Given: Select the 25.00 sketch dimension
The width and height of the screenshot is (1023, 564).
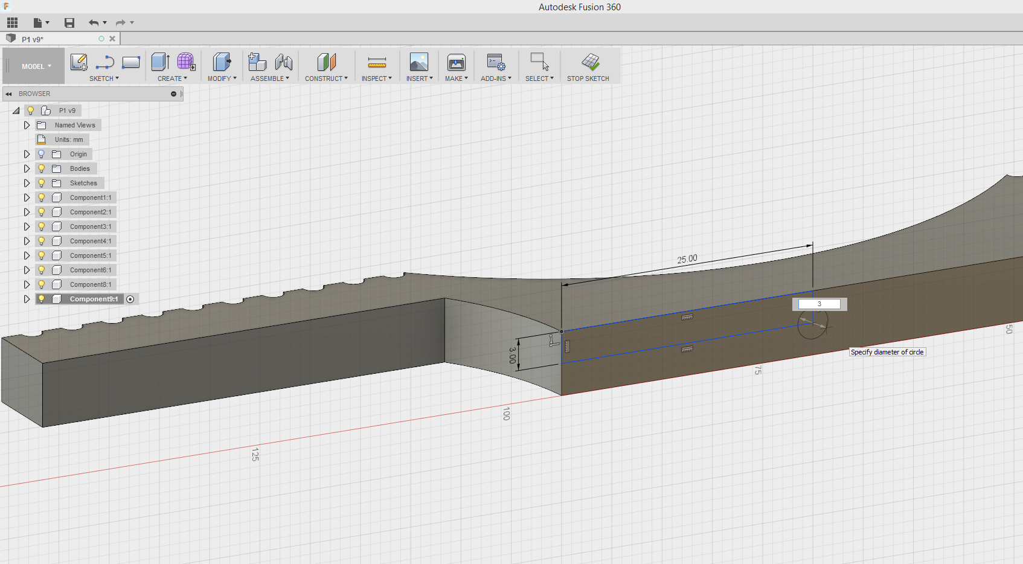Looking at the screenshot, I should coord(687,259).
